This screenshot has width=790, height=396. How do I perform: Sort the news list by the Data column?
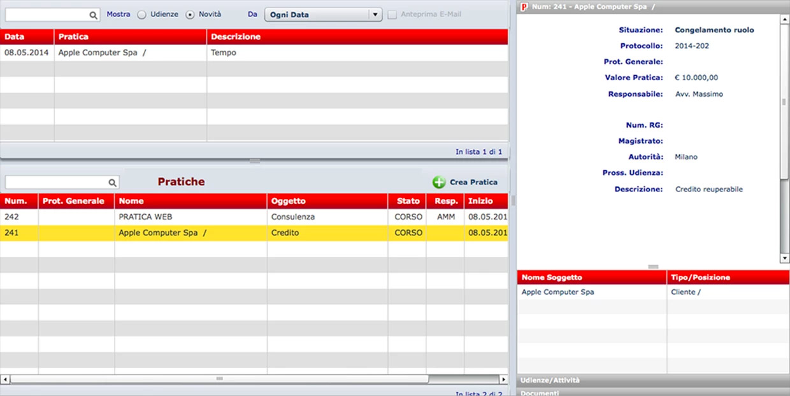[27, 37]
